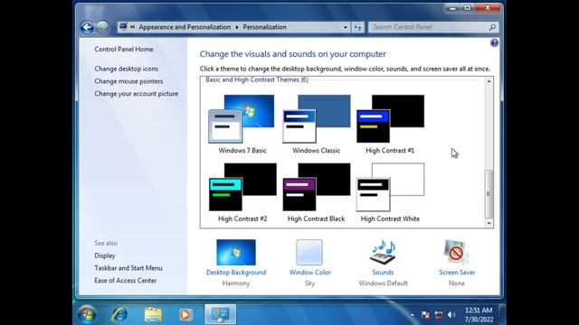579x325 pixels.
Task: Click the Control Panel taskbar button
Action: [x=220, y=314]
